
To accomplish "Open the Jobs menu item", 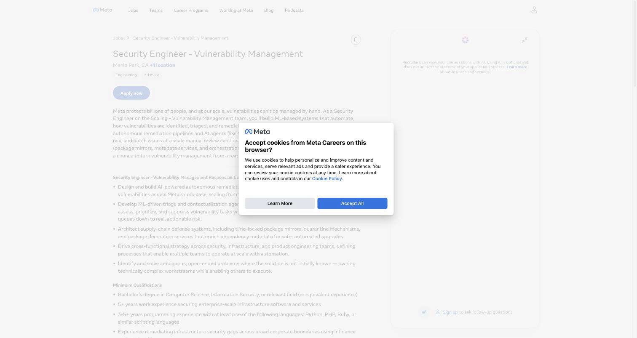I will [133, 10].
